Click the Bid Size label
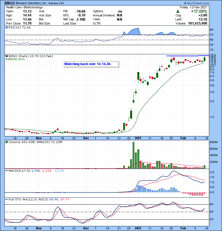222x231 pixels. [45, 23]
